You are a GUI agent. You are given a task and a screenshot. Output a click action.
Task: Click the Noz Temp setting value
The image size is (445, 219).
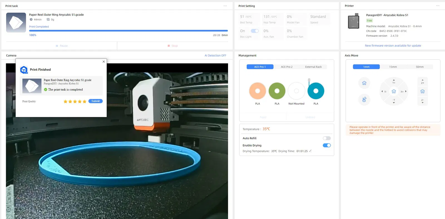[273, 19]
